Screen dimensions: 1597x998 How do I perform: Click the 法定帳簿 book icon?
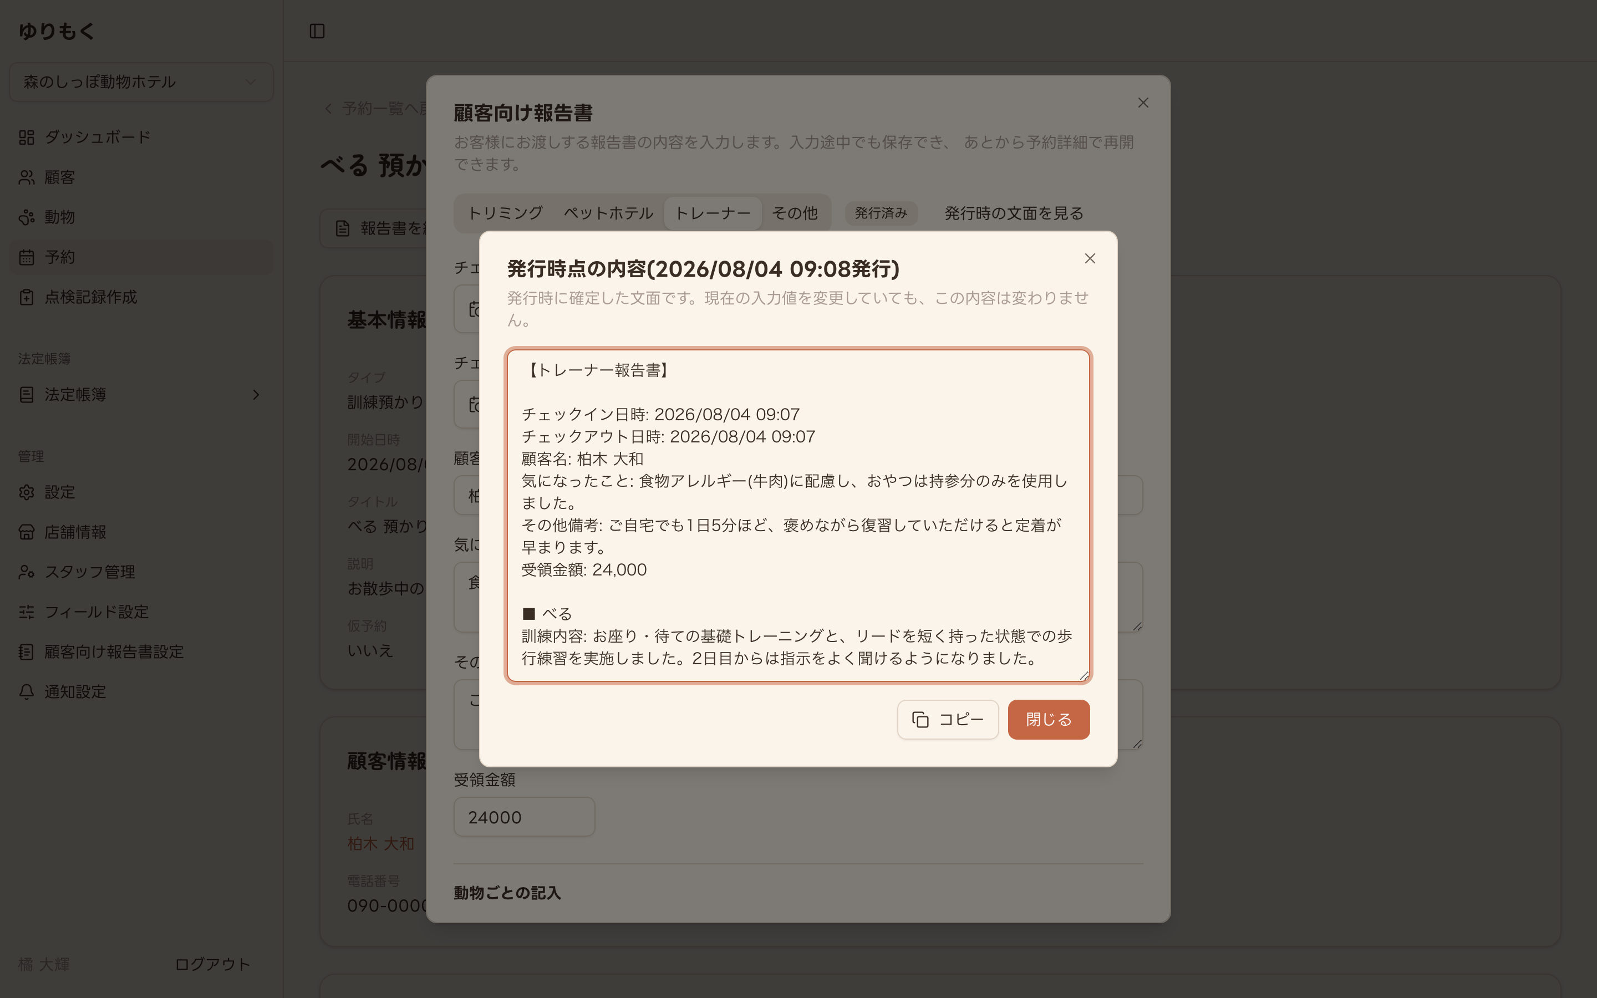click(27, 395)
